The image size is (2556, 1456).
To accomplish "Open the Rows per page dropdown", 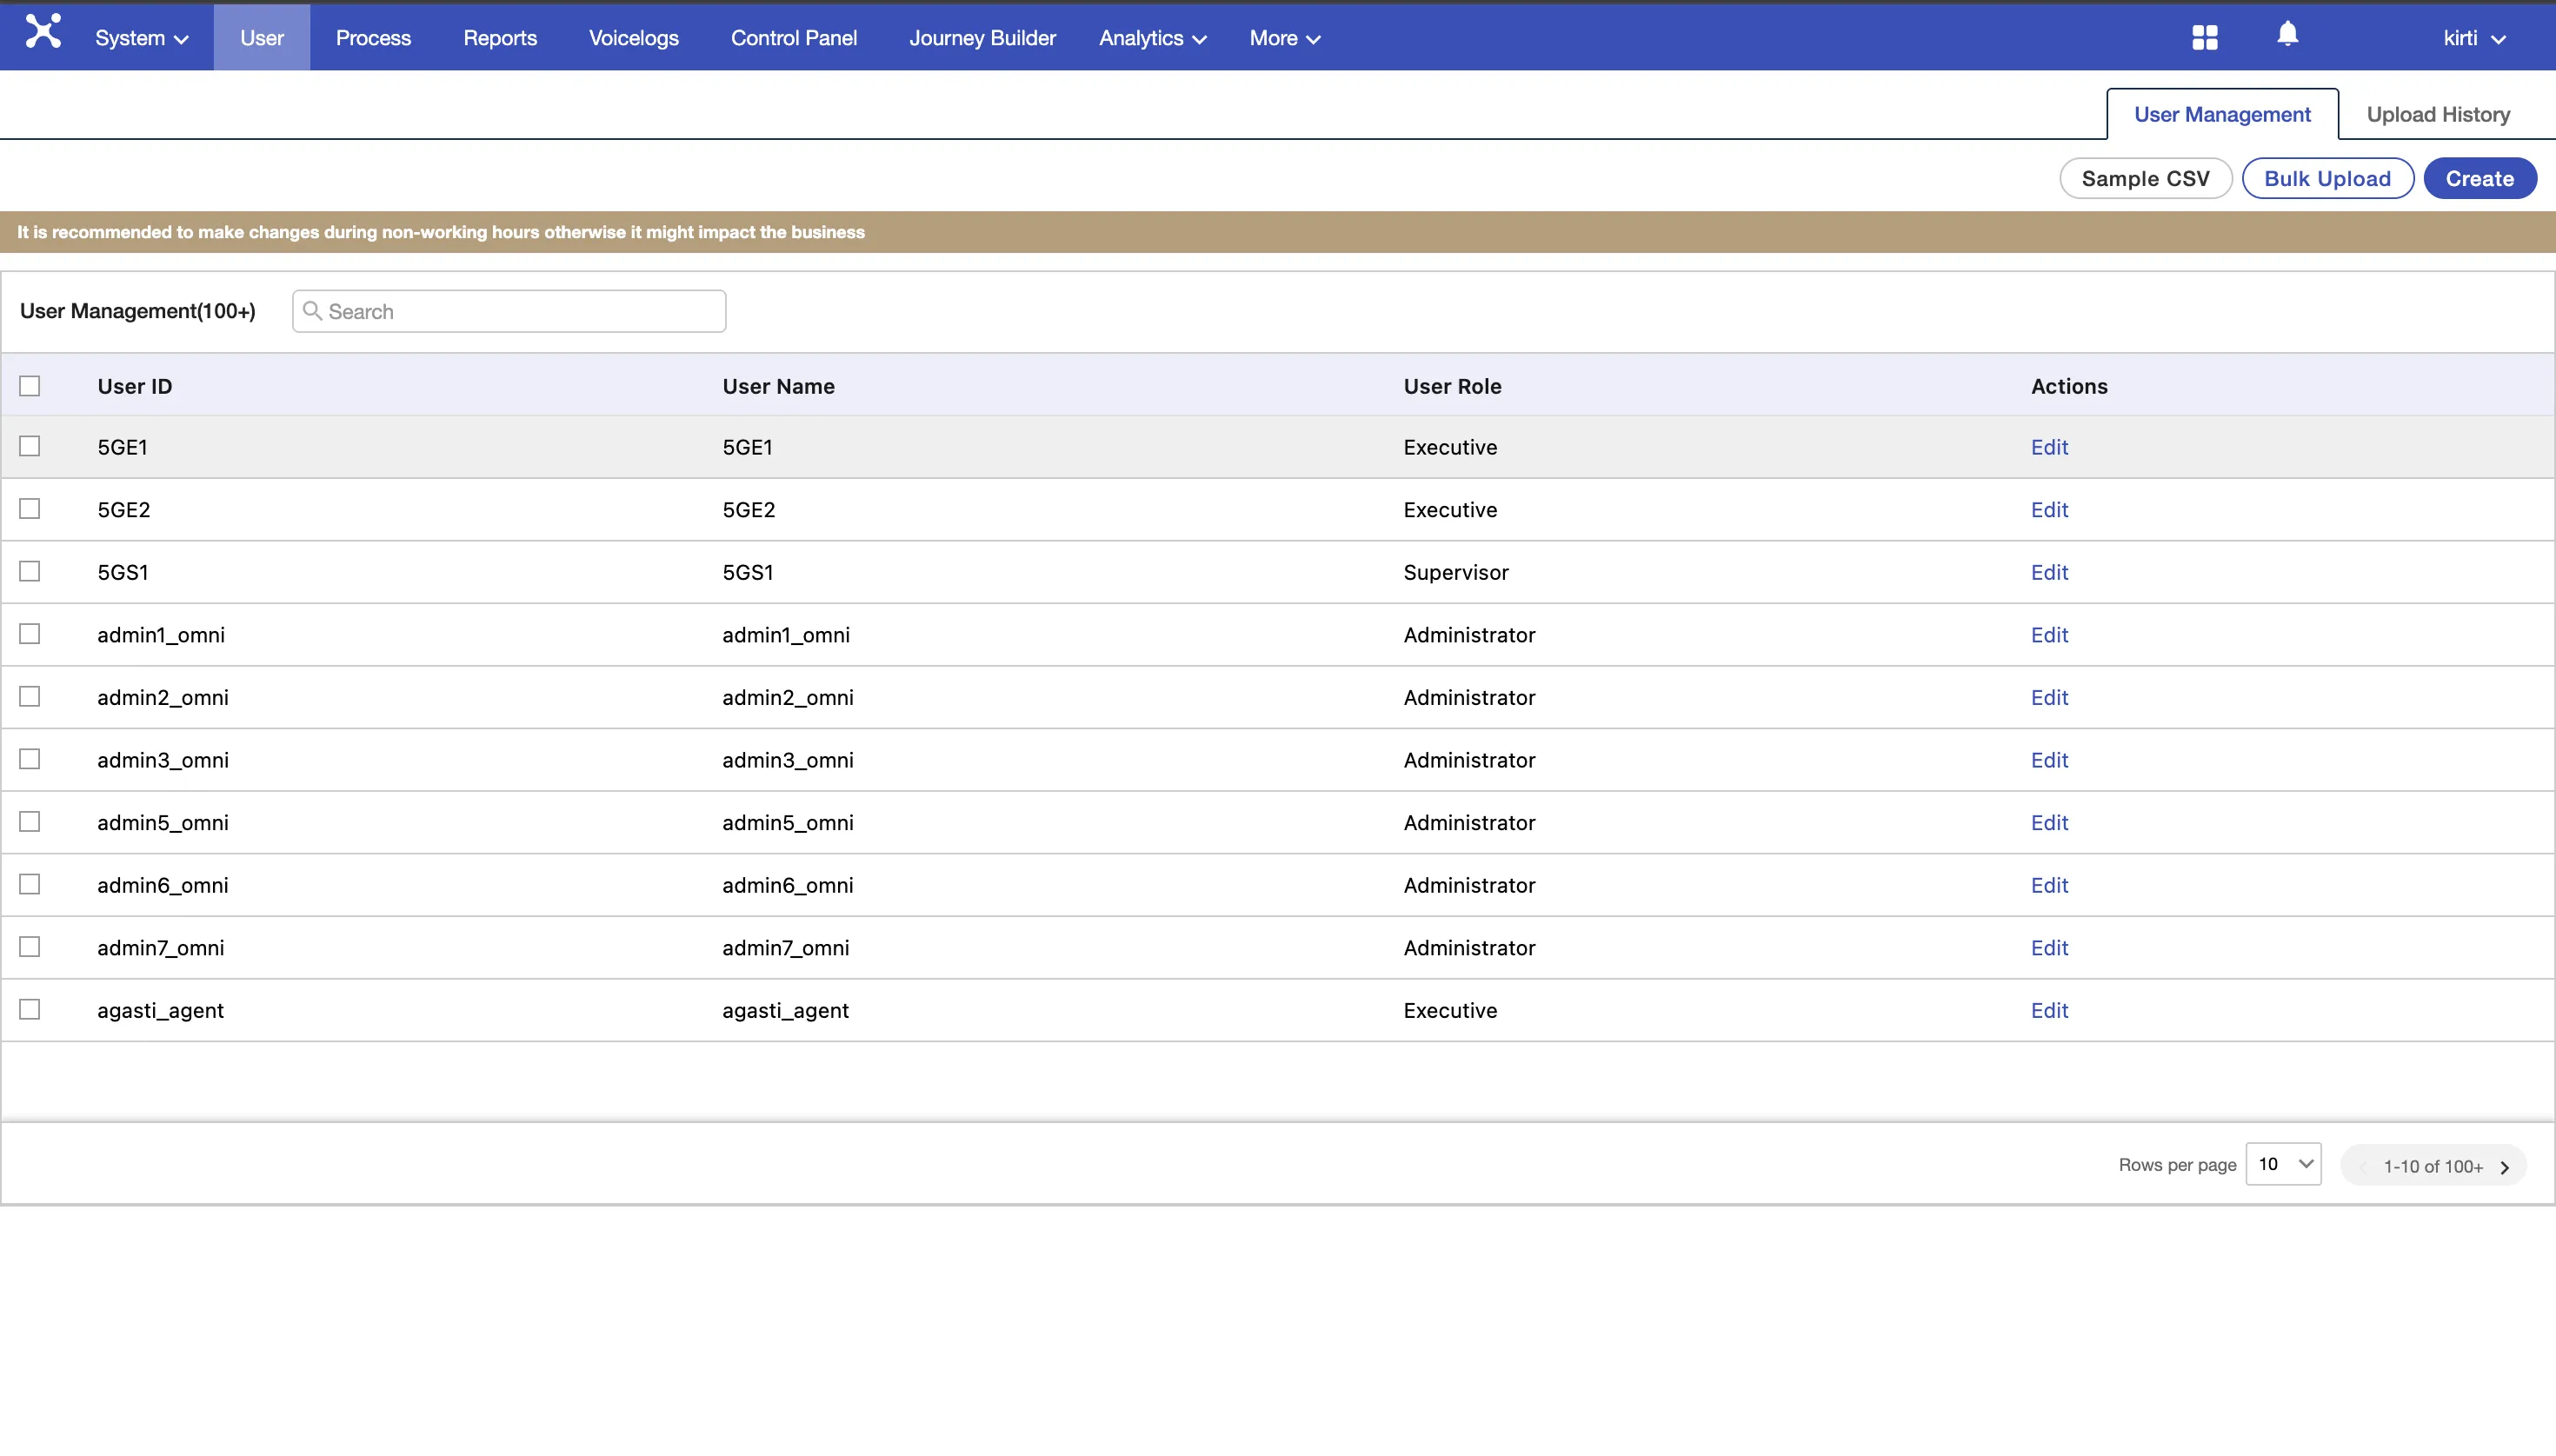I will pyautogui.click(x=2284, y=1164).
